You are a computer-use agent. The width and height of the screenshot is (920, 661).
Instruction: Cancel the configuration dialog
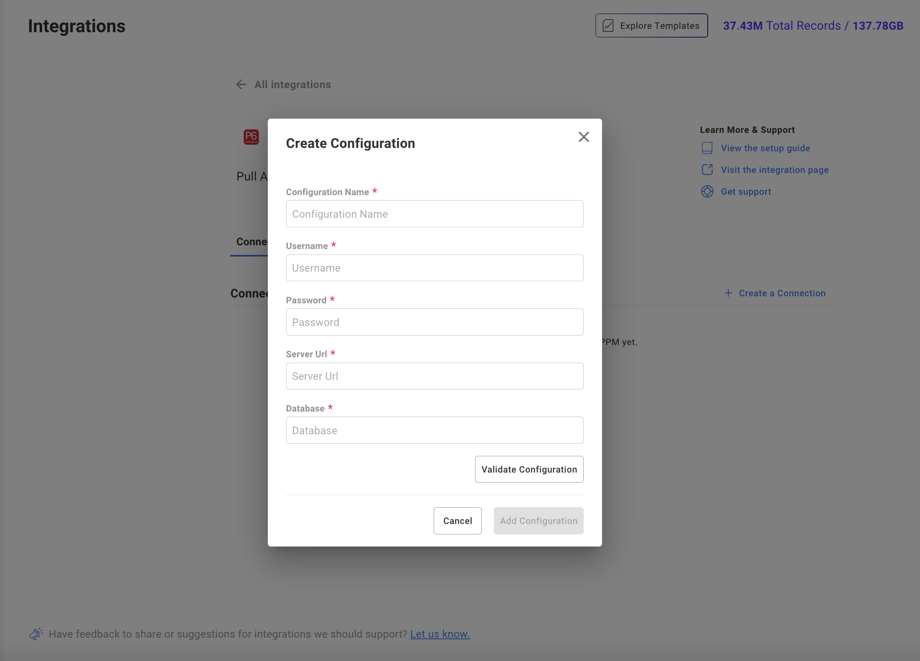tap(457, 521)
